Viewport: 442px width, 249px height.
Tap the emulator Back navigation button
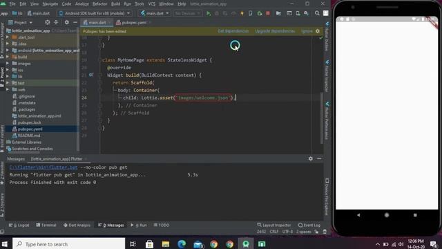358,215
